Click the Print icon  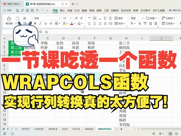point(27,10)
